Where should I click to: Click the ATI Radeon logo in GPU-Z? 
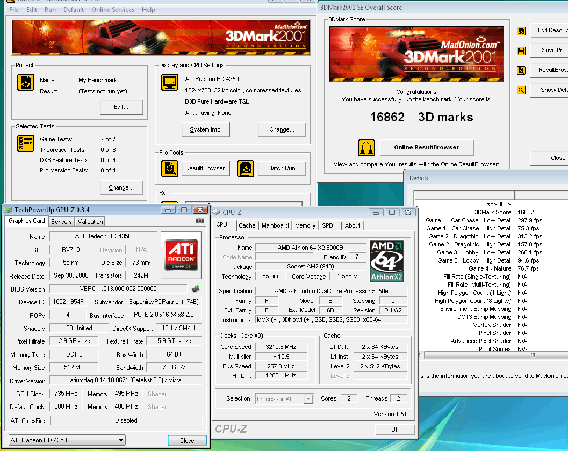[181, 254]
